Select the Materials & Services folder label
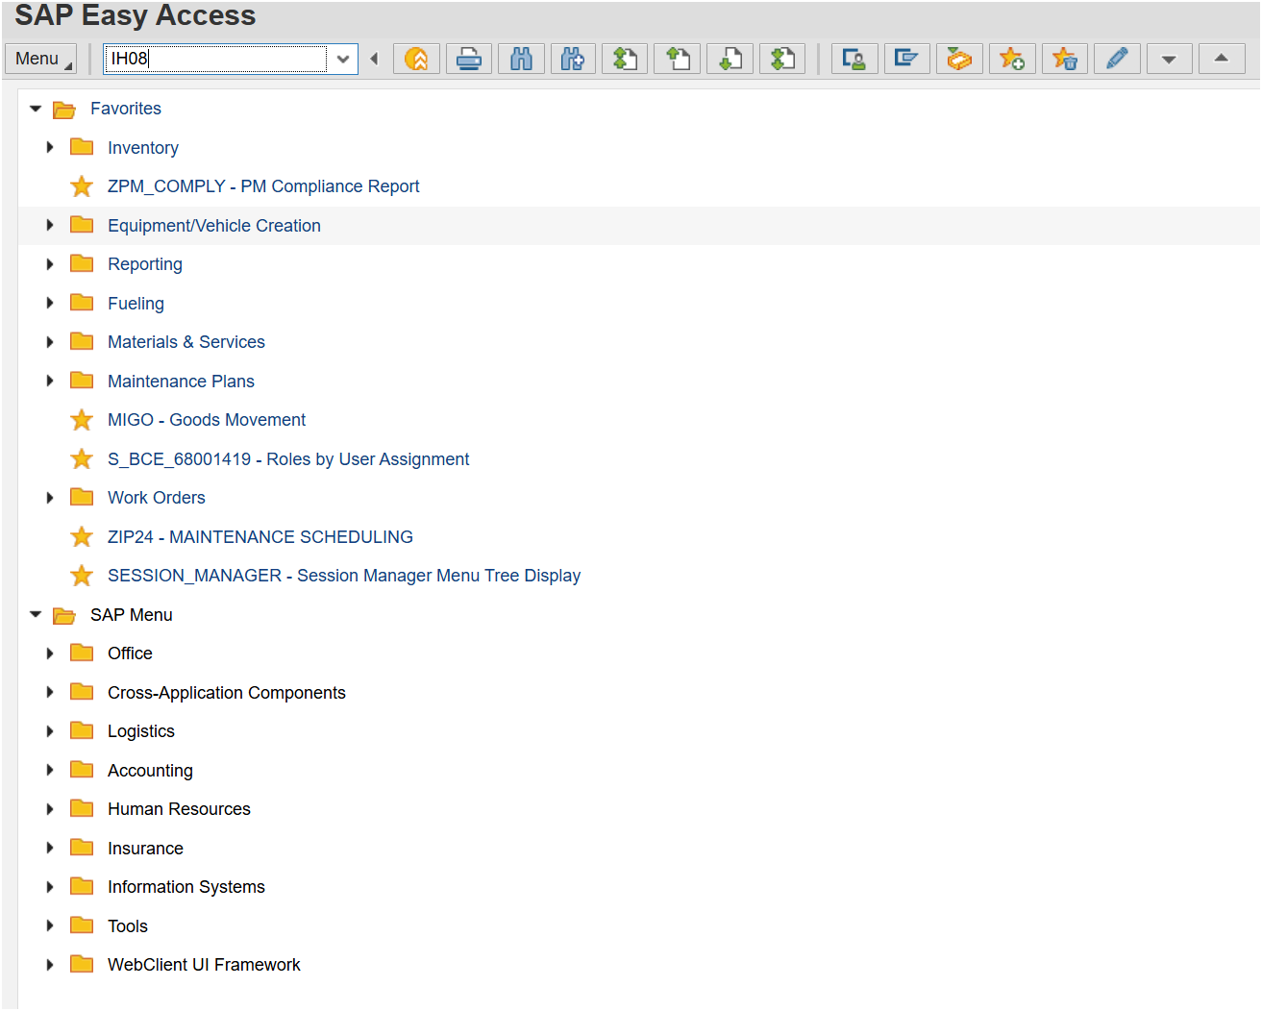Screen dimensions: 1262x1011 (186, 342)
